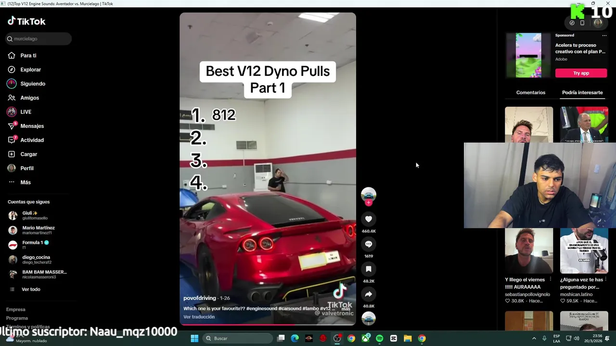Switch to the Comentarios tab

[531, 92]
